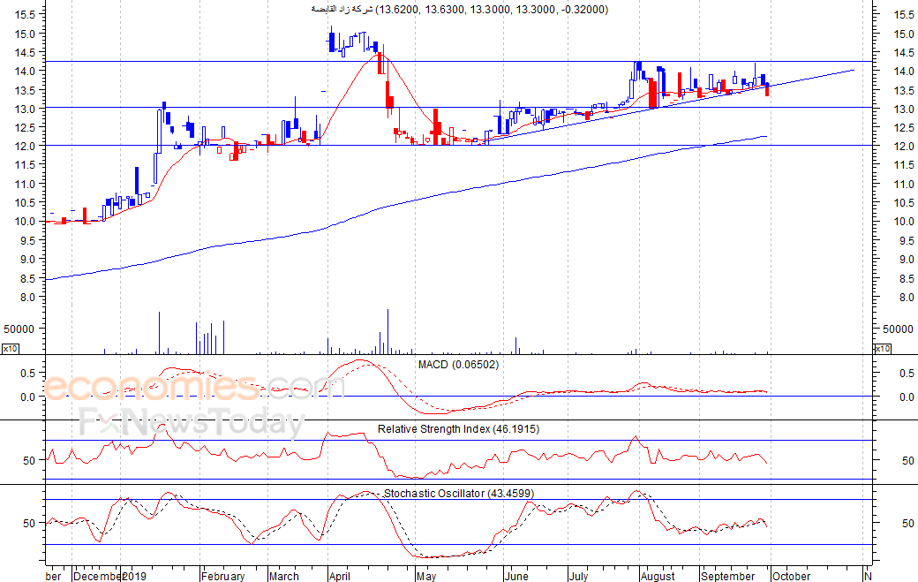Click the July label on the time axis
The height and width of the screenshot is (582, 918).
[578, 576]
